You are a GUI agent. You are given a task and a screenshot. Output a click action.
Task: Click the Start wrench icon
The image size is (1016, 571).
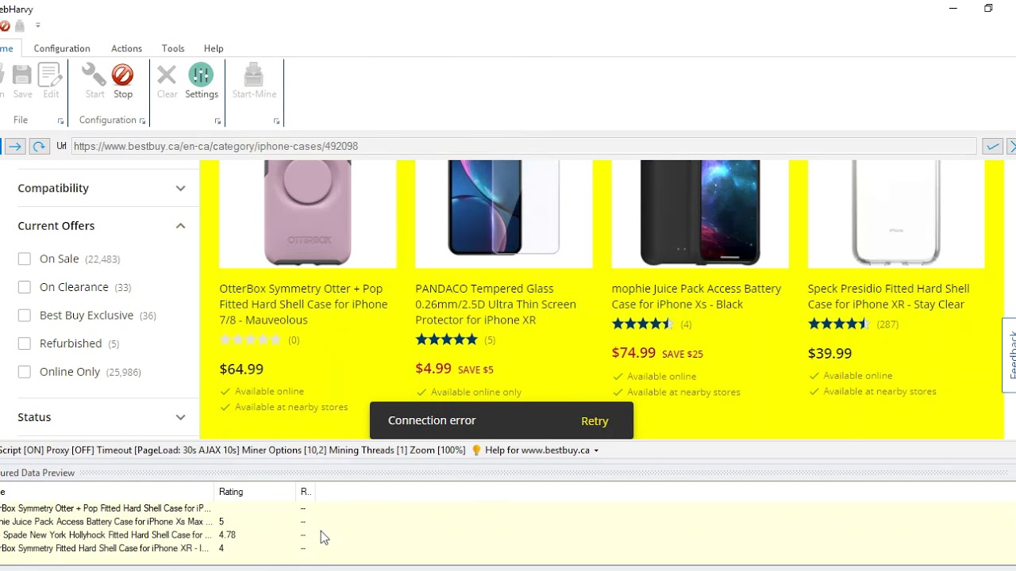(x=94, y=75)
